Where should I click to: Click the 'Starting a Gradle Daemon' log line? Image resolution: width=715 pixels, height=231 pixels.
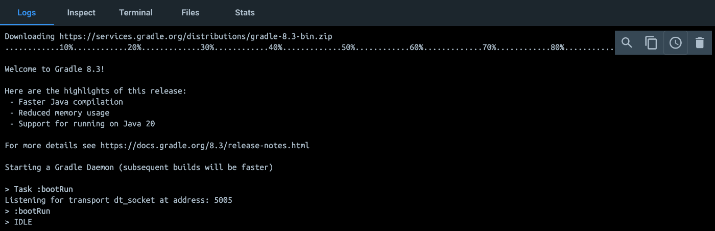(139, 168)
